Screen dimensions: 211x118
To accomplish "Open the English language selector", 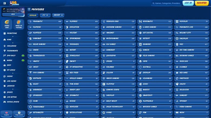I will pos(6,113).
